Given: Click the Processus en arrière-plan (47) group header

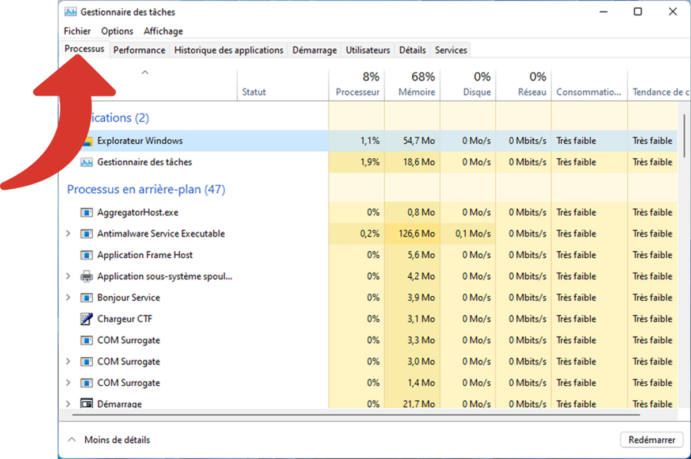Looking at the screenshot, I should (x=146, y=189).
